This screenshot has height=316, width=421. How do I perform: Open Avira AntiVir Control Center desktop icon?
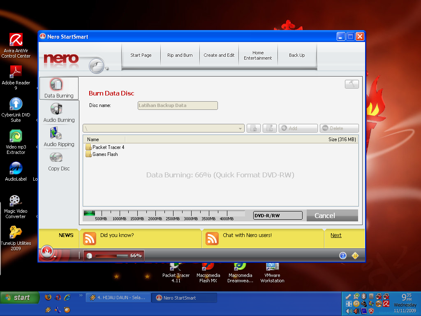click(16, 45)
